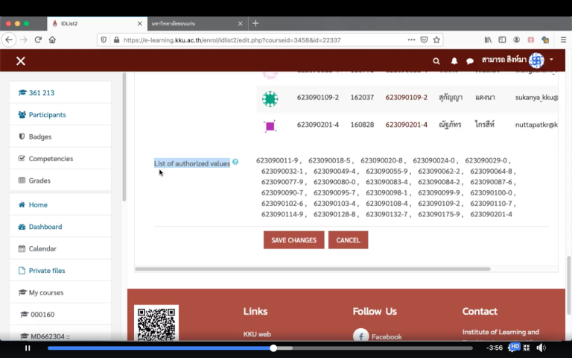
Task: Click the CANCEL button
Action: tap(348, 240)
